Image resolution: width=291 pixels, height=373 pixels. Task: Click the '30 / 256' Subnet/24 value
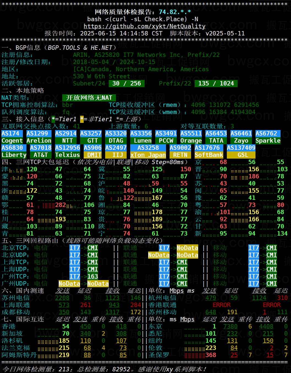pyautogui.click(x=127, y=84)
